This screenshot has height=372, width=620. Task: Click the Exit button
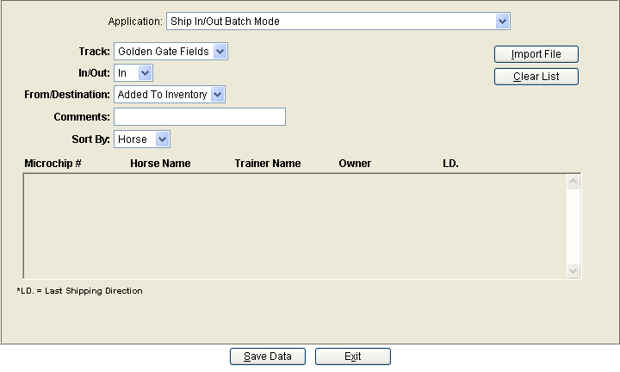click(353, 356)
